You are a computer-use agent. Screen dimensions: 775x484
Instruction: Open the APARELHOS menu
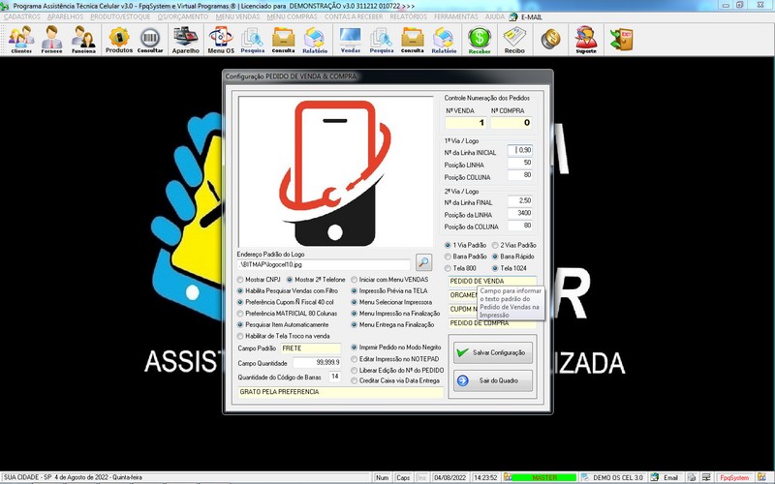tap(65, 16)
